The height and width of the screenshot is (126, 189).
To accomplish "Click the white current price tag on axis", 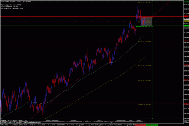I will click(186, 20).
